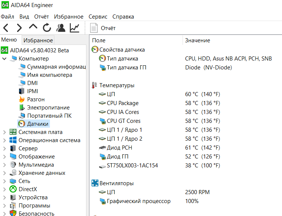The height and width of the screenshot is (216, 282).
Task: Expand the Системная плата node
Action: coord(4,132)
